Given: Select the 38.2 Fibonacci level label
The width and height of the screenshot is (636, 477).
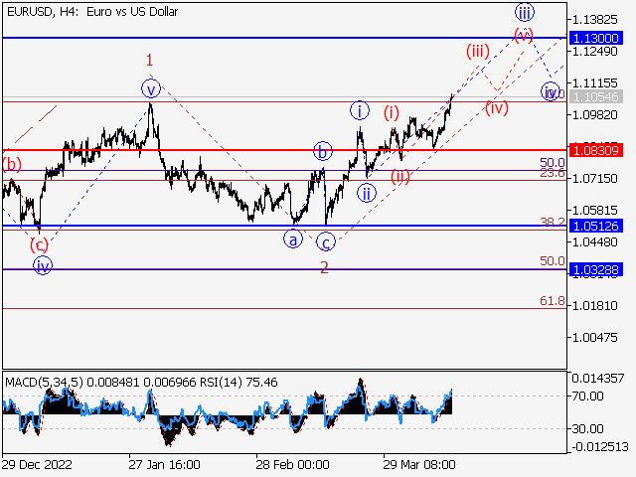Looking at the screenshot, I should (x=553, y=222).
